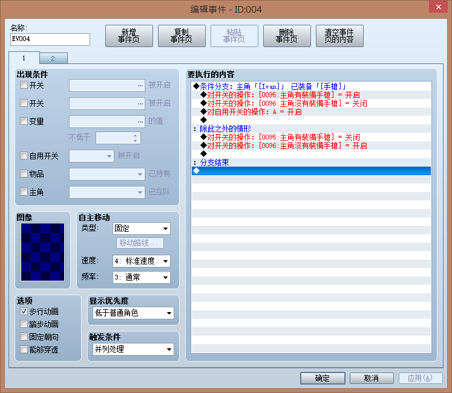Open the 变量 selection ellipsis field
452x393 pixels.
pos(107,121)
